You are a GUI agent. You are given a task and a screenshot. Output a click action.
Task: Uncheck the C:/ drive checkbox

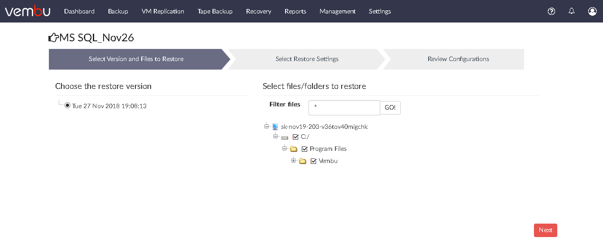[x=295, y=137]
